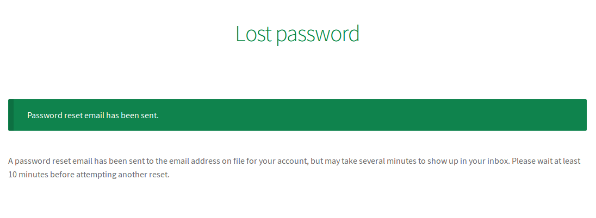Viewport: 596px width, 218px height.
Task: Click the "Password reset email has been sent." message
Action: [x=93, y=115]
